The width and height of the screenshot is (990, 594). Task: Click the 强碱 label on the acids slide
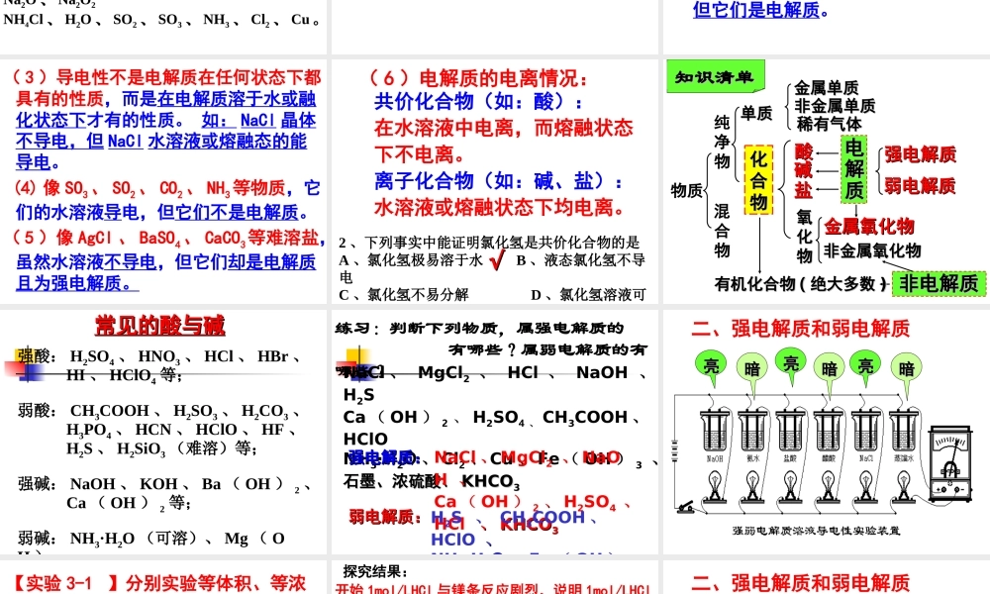36,483
